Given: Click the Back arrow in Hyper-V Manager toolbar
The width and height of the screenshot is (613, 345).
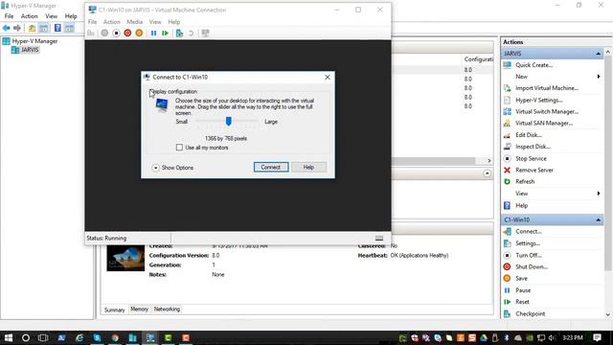Looking at the screenshot, I should pyautogui.click(x=7, y=28).
